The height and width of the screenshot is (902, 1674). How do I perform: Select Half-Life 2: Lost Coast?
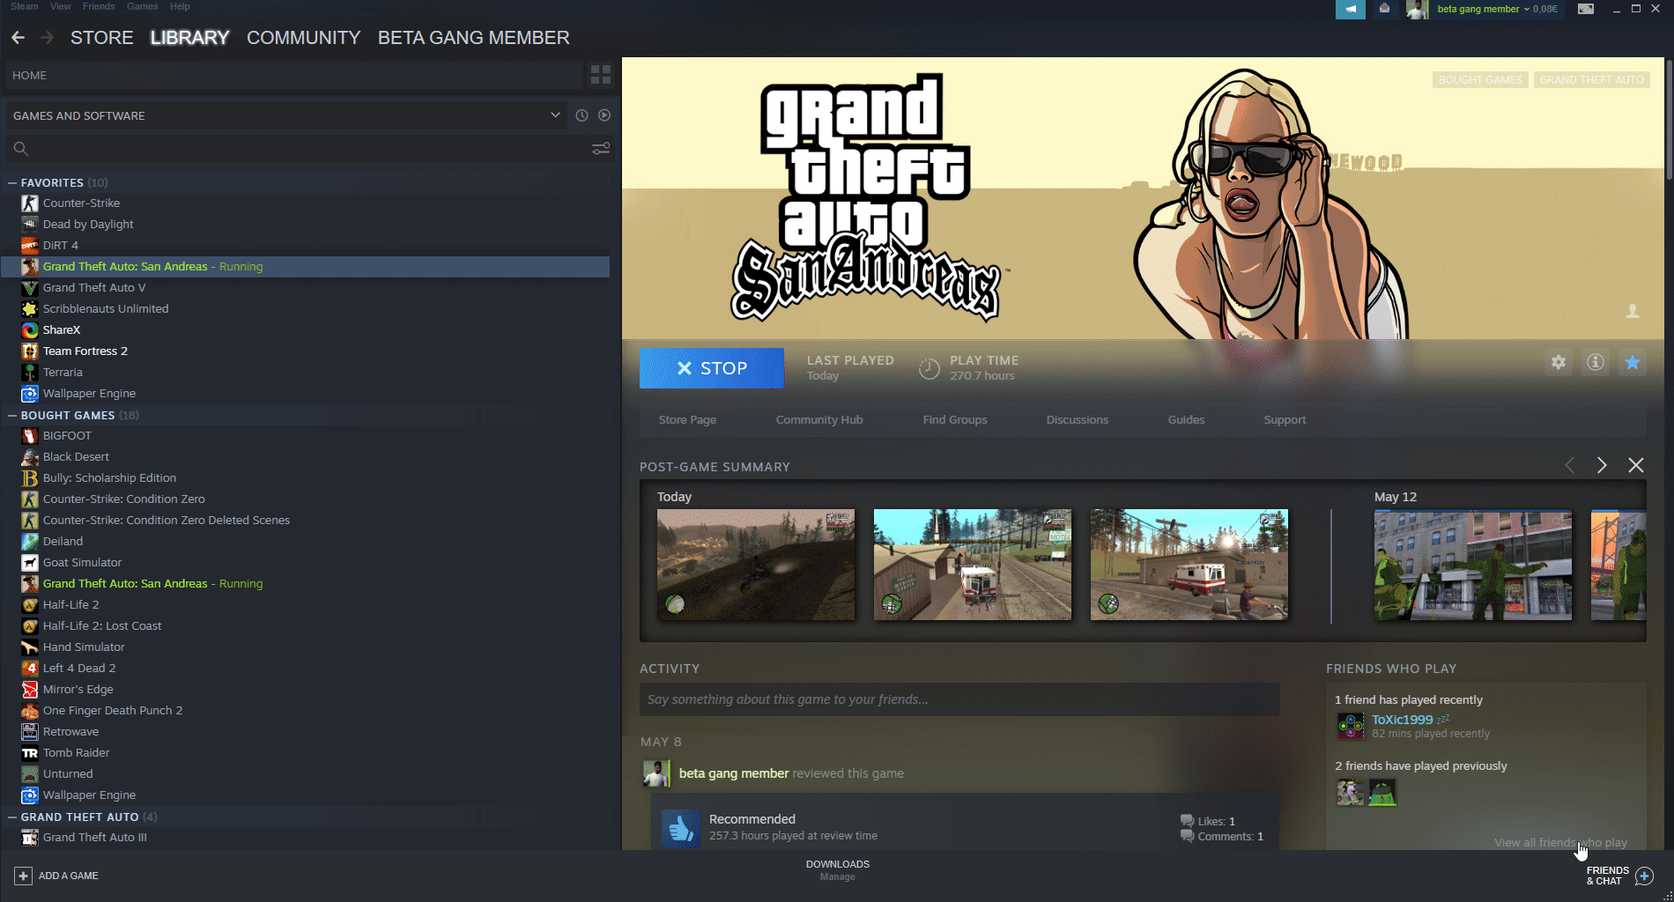point(102,626)
